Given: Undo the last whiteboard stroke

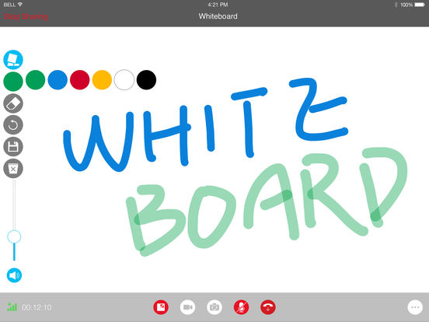Looking at the screenshot, I should (x=13, y=125).
